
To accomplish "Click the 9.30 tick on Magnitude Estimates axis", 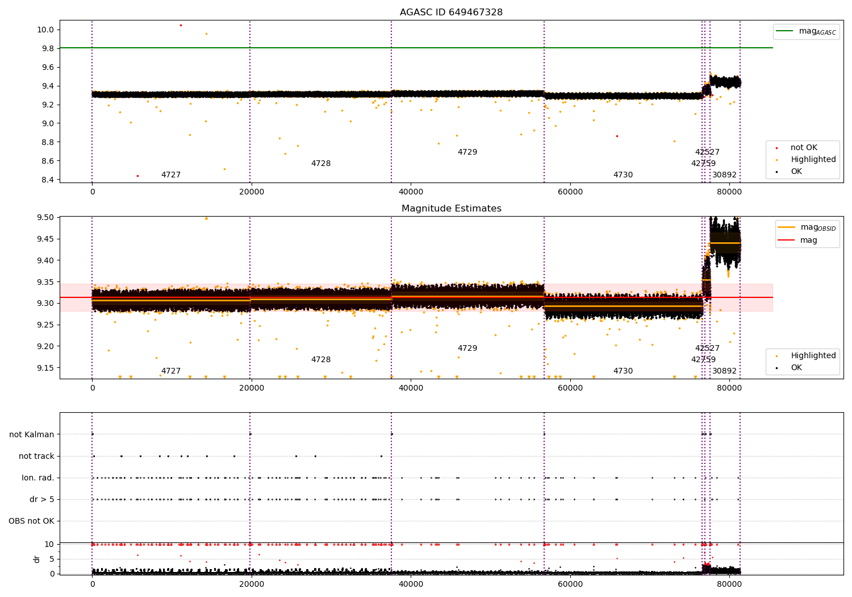I will 45,304.
